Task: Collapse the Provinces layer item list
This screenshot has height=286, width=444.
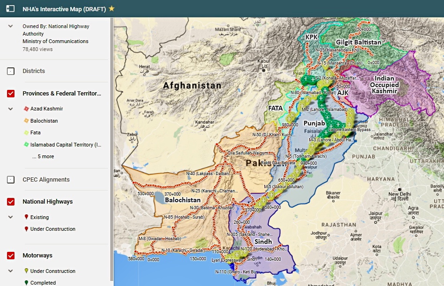Action: click(10, 109)
